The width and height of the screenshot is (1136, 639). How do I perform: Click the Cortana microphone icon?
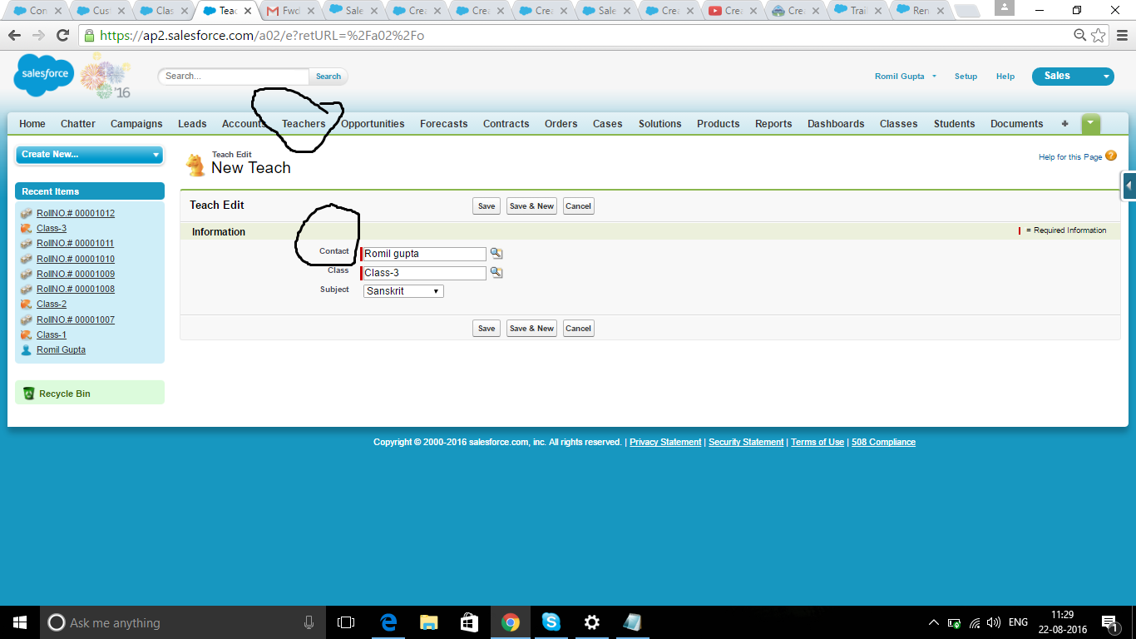(309, 622)
